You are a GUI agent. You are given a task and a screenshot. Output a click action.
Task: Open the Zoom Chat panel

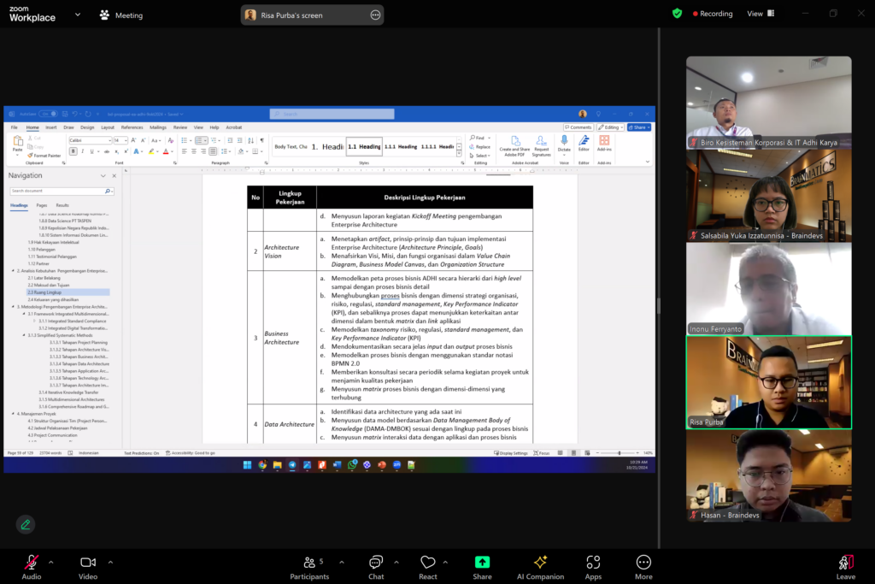[376, 566]
